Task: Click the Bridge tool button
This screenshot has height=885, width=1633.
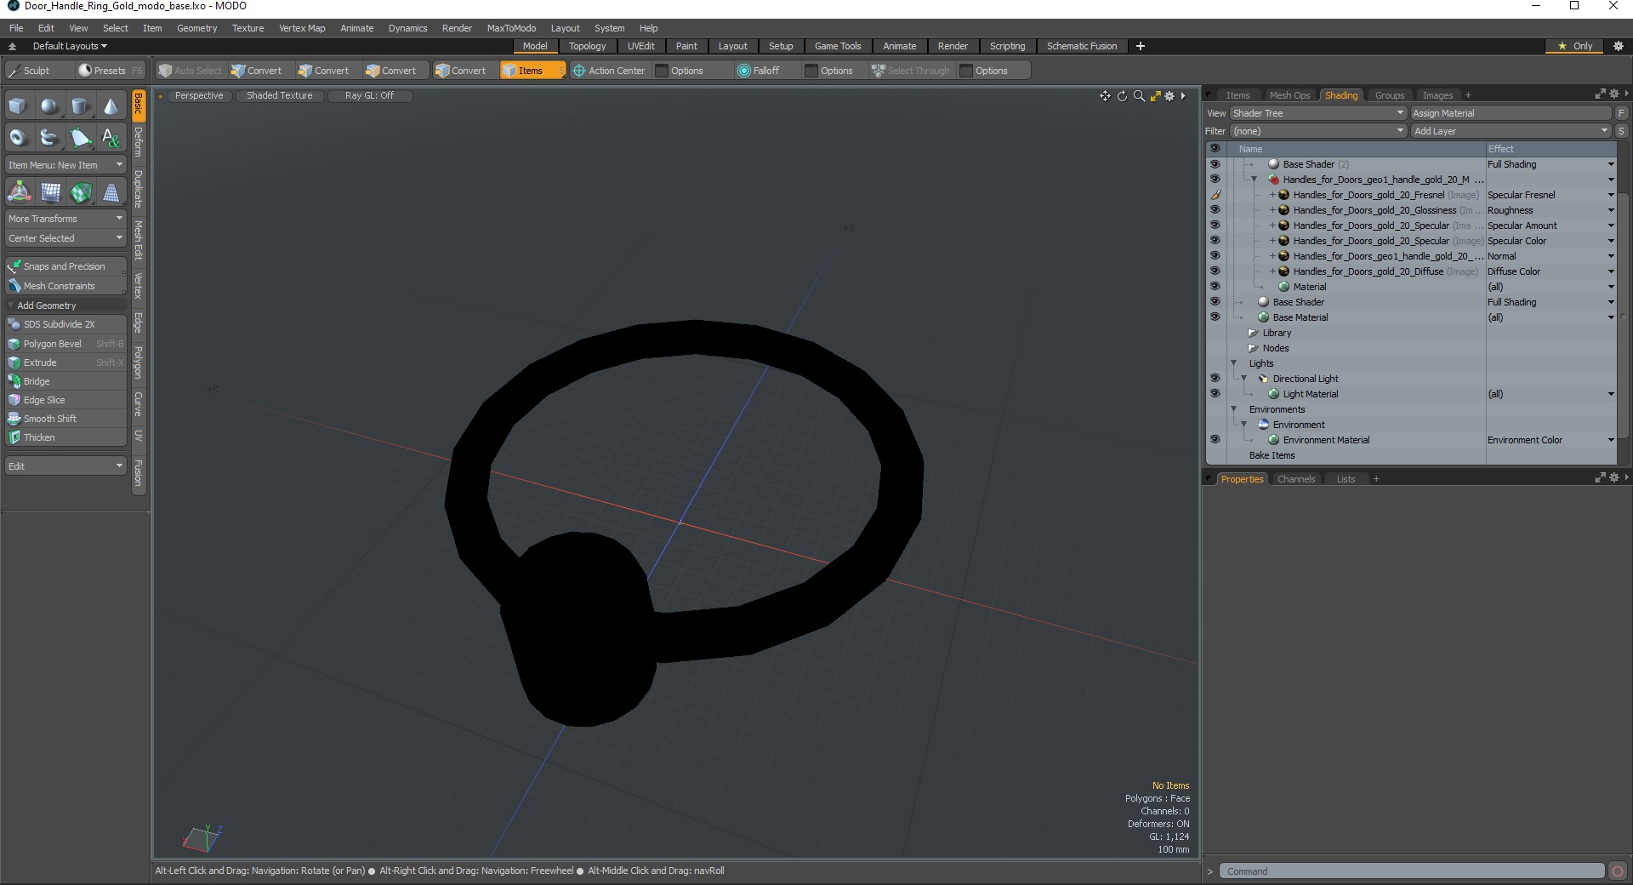Action: point(65,381)
